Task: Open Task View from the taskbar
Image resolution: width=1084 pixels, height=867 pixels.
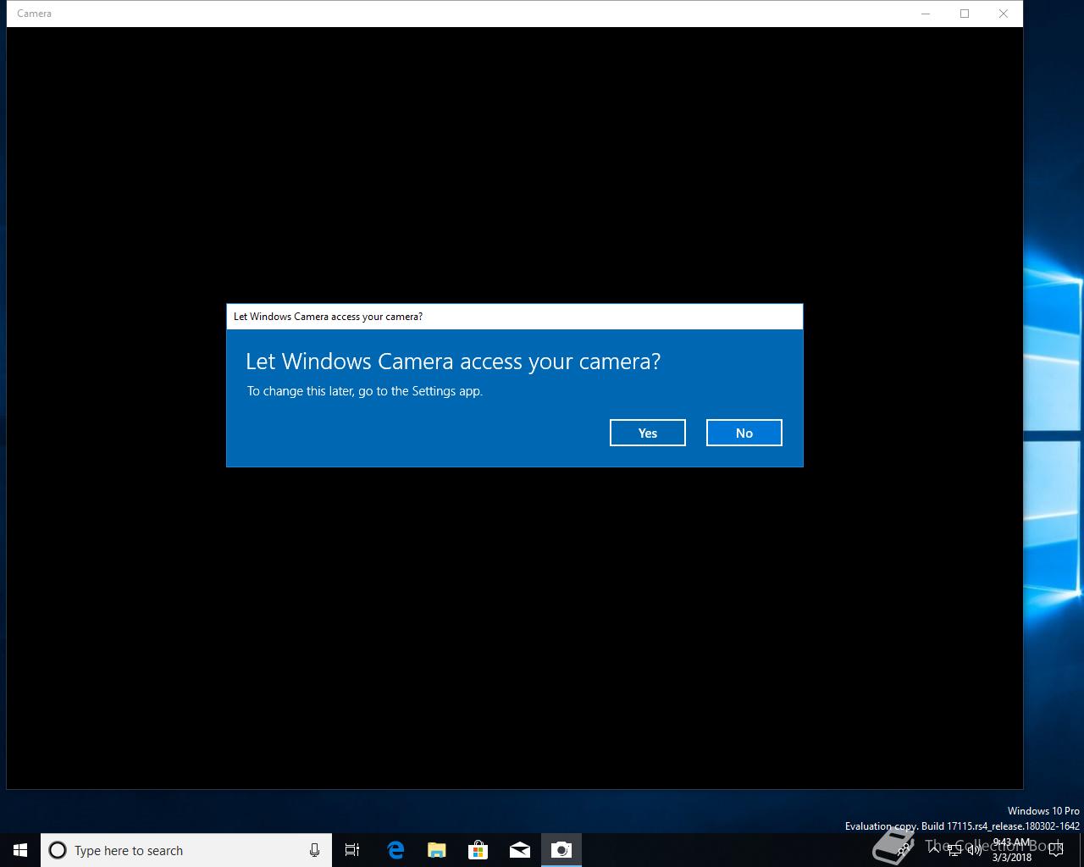Action: (352, 850)
